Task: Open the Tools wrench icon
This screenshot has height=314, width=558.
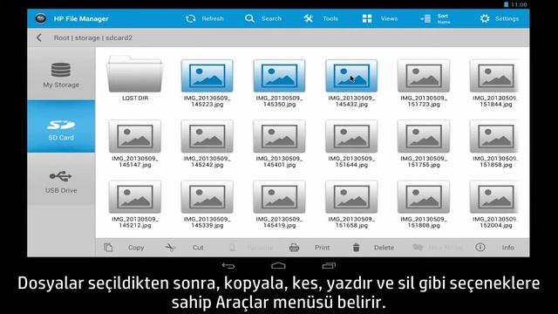Action: [308, 18]
